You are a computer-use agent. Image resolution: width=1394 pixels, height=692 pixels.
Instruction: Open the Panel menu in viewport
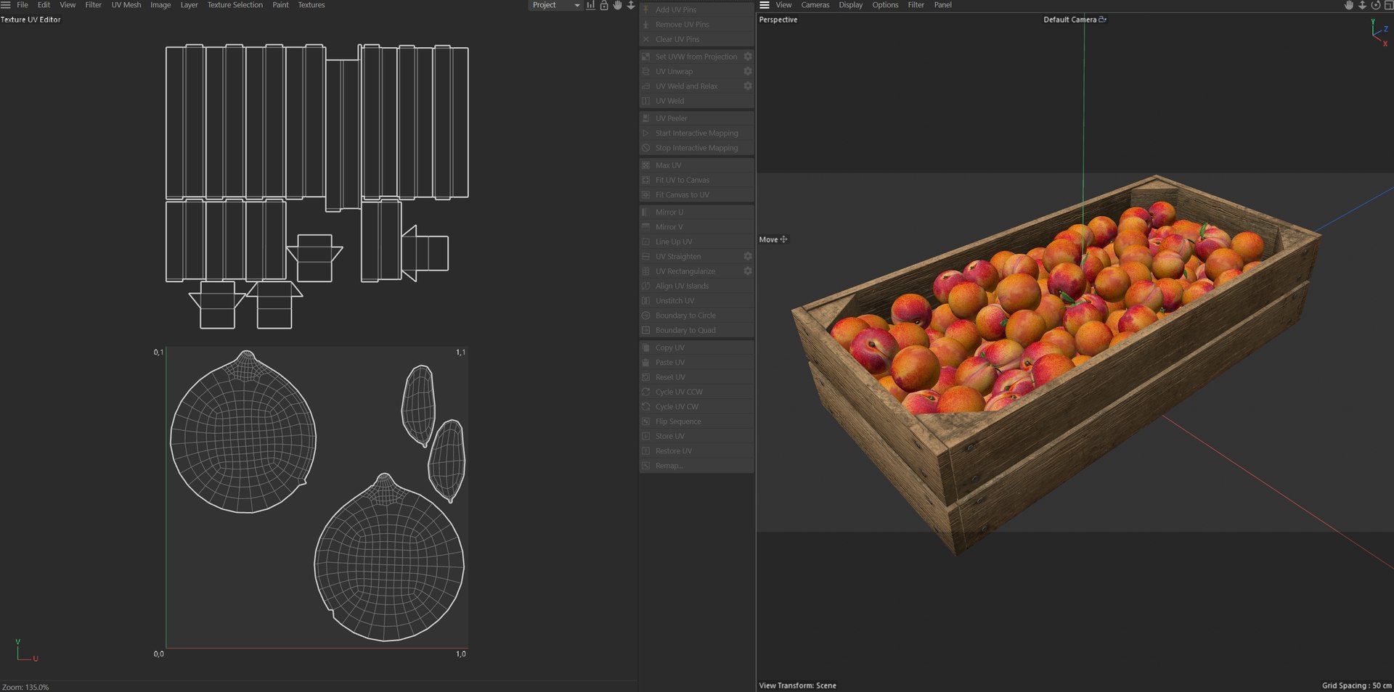[x=942, y=5]
